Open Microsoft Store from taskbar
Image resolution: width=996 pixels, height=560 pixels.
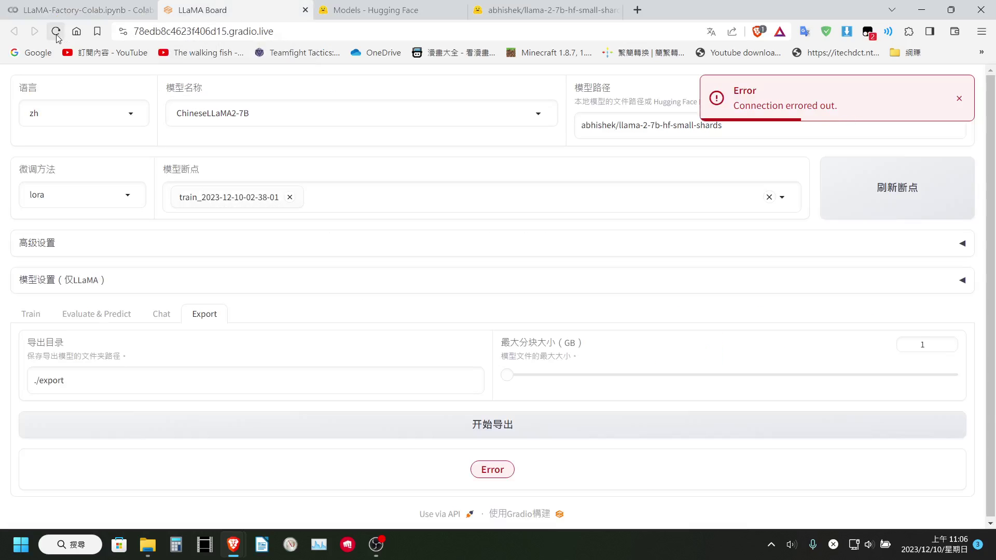point(119,544)
